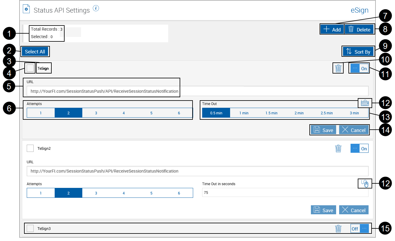Click the keyboard icon above TeSign Time Out
Viewport: 395px width, 241px height.
pyautogui.click(x=365, y=103)
